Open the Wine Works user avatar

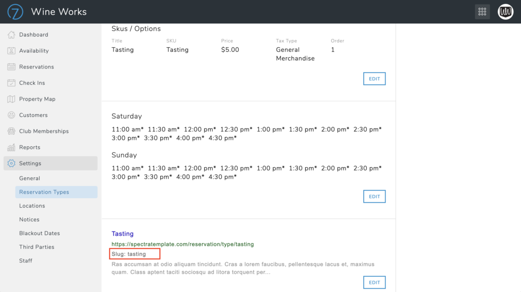coord(505,12)
